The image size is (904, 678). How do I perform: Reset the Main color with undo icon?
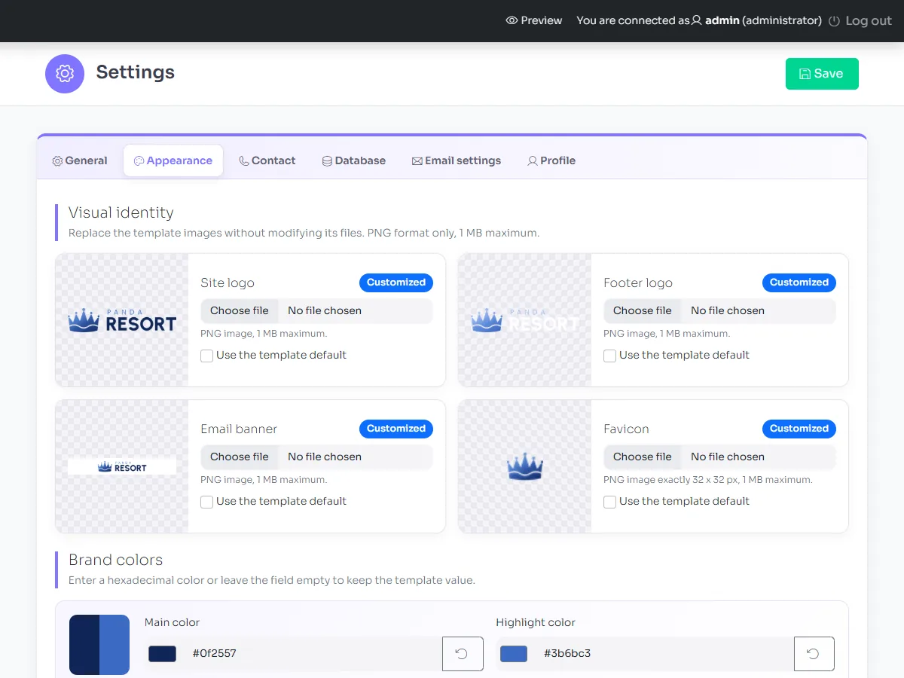point(462,654)
